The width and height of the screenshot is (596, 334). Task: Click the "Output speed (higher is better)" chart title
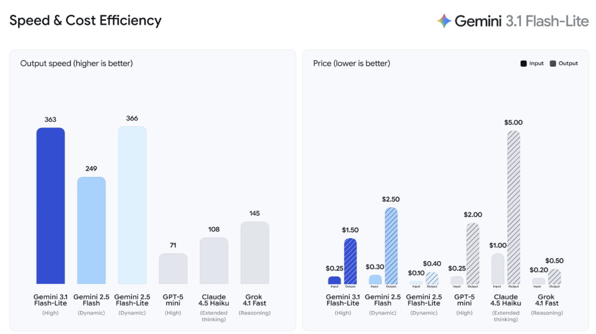pyautogui.click(x=77, y=63)
